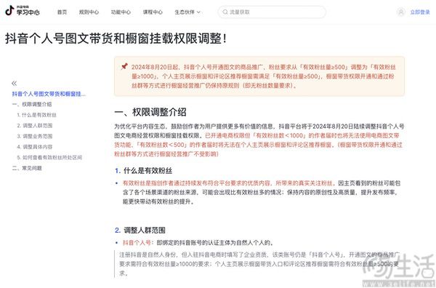Click paragraph starting 为优化平台内容生态
Screen dimensions: 436x288
pyautogui.click(x=259, y=140)
